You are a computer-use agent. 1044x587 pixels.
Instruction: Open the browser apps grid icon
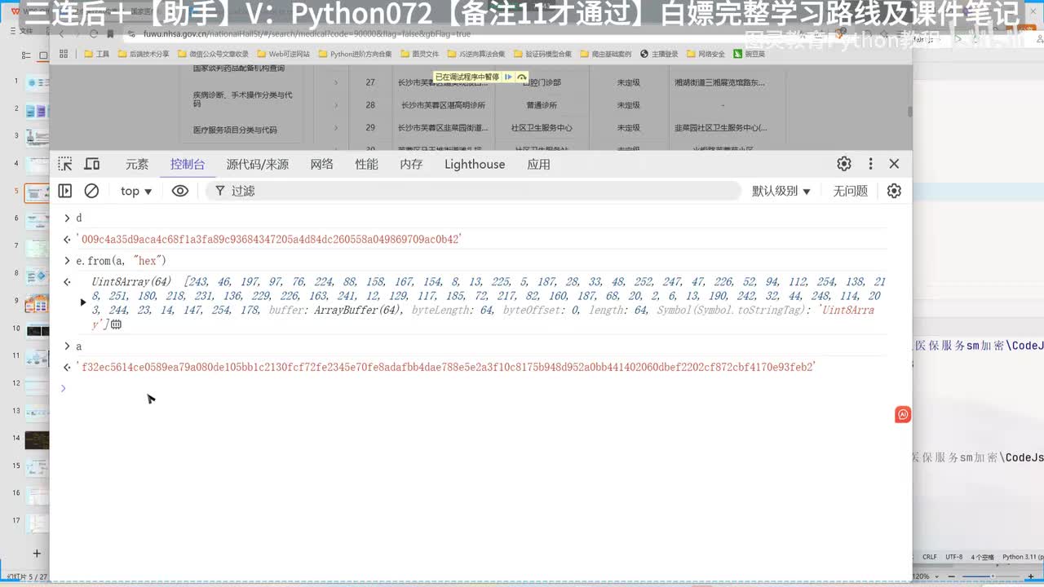pyautogui.click(x=64, y=54)
